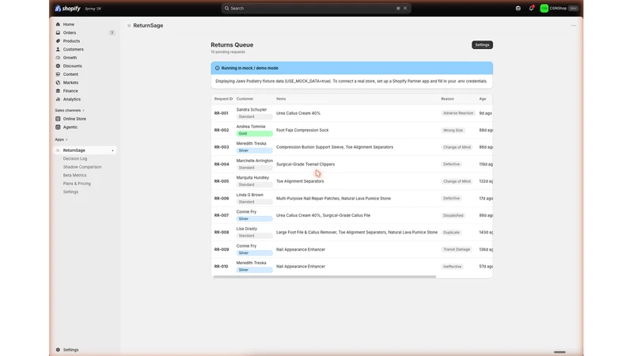Click the Shopify logo
The image size is (633, 356).
(x=67, y=8)
